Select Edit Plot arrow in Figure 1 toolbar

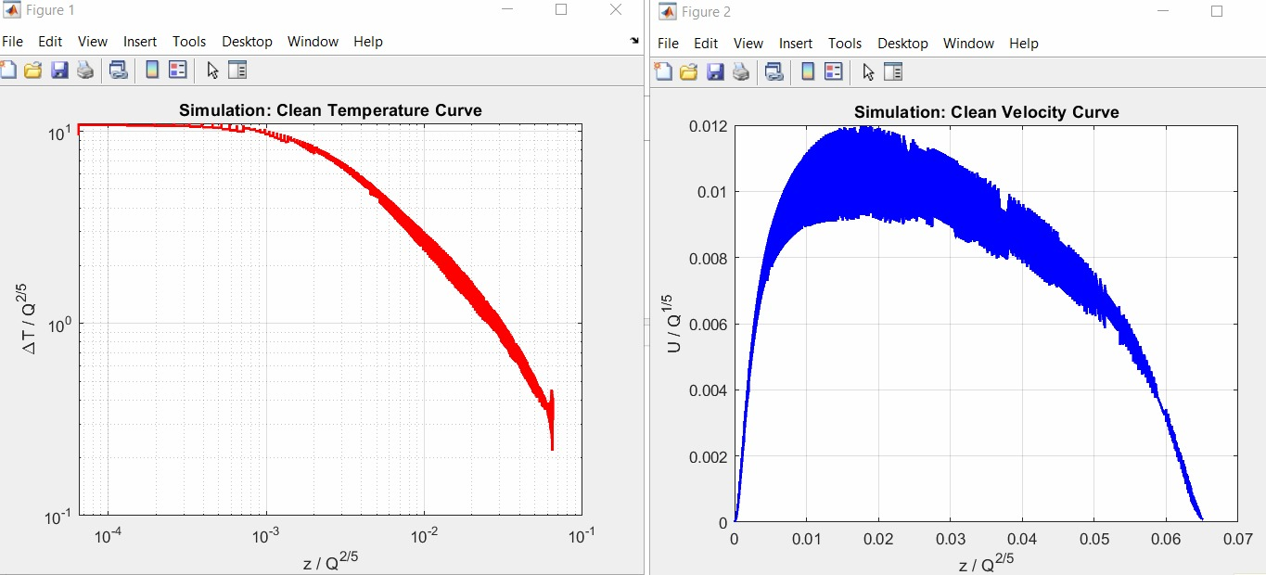(212, 70)
